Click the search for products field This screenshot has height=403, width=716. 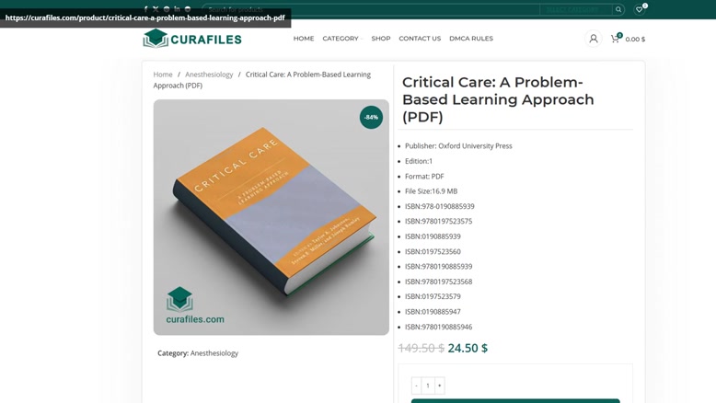pos(371,9)
